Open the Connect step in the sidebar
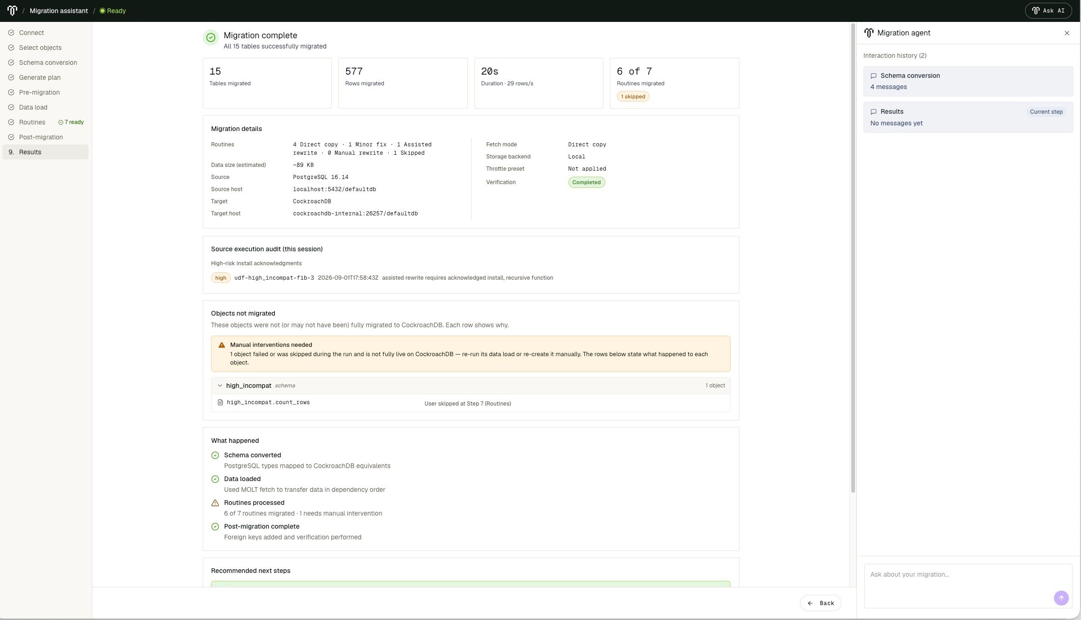The image size is (1081, 620). point(45,33)
